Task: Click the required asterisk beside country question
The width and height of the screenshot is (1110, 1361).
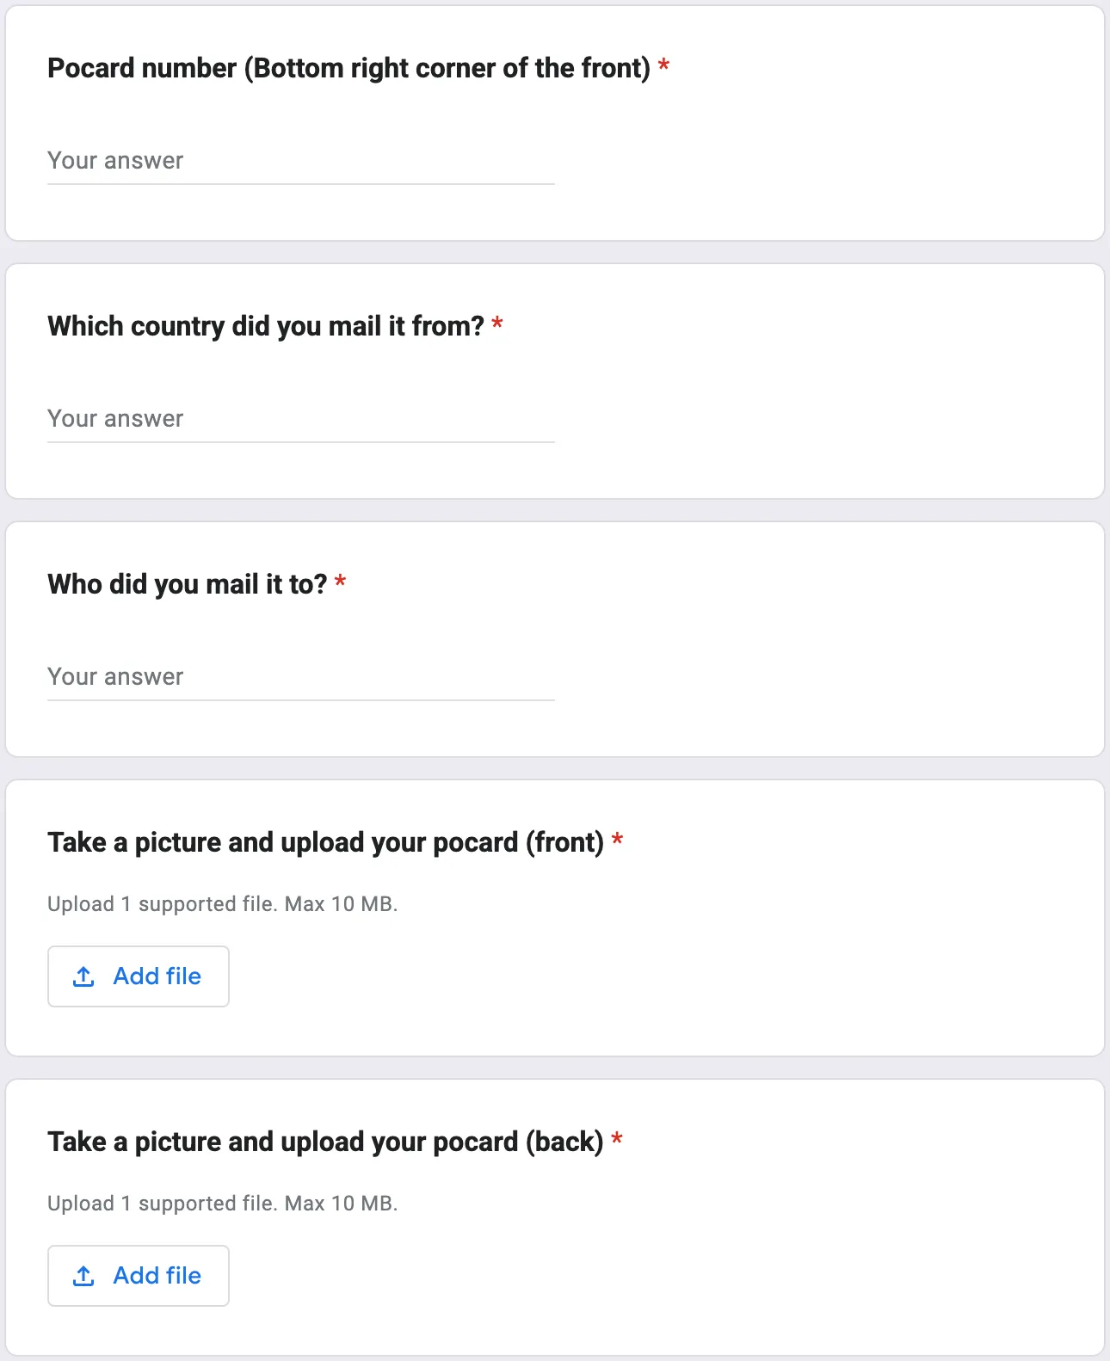Action: pos(497,323)
